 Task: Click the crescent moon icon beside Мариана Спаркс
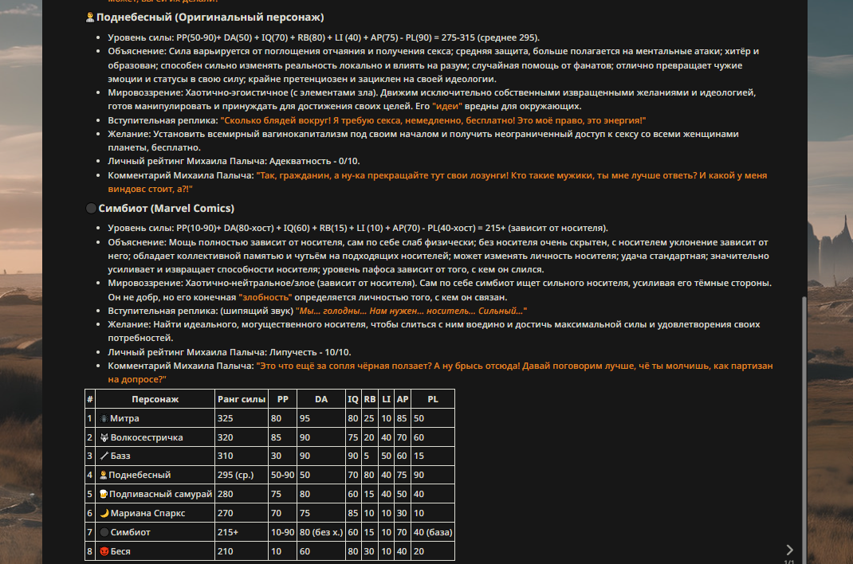click(x=104, y=513)
